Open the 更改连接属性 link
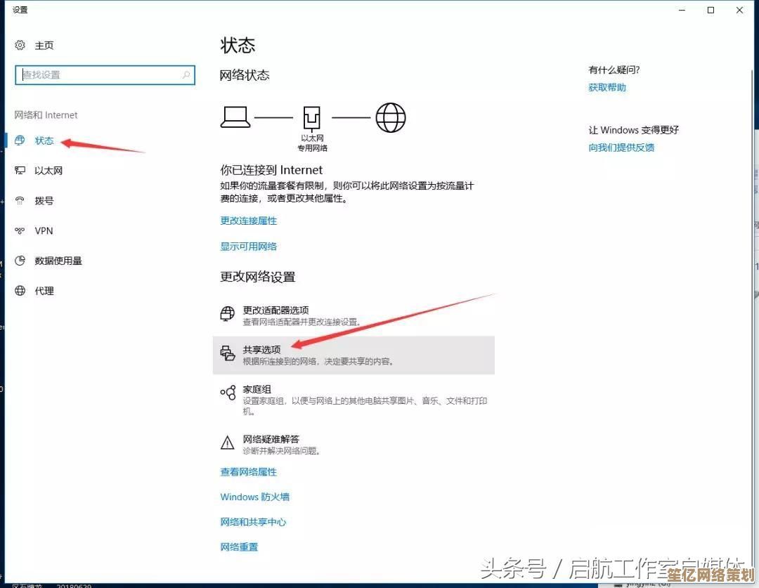This screenshot has width=759, height=588. 248,221
